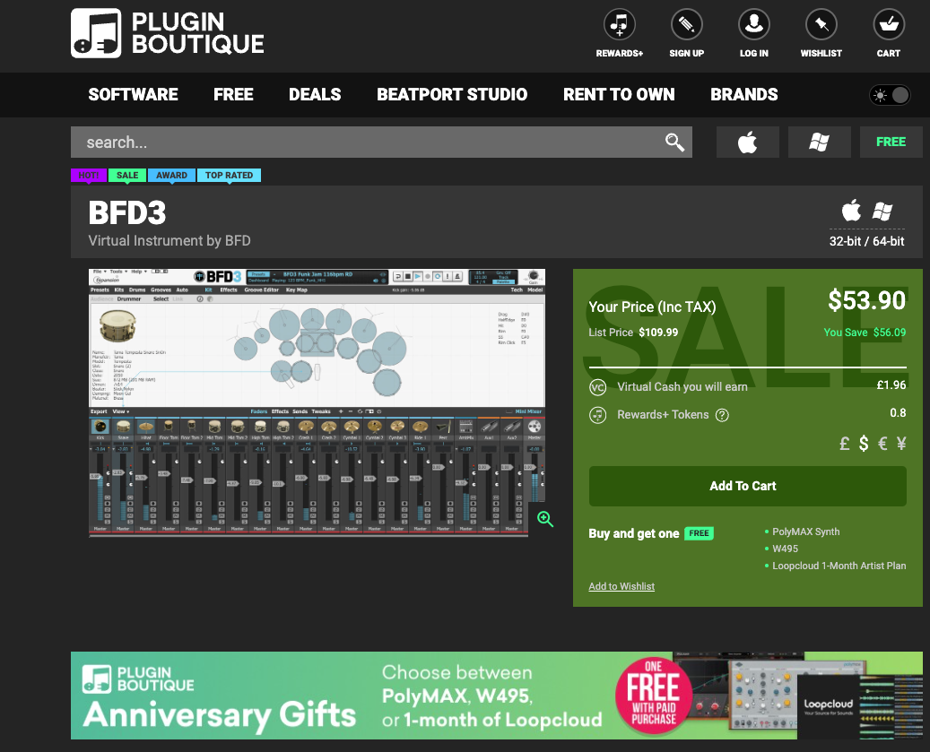The image size is (930, 752).
Task: Click the $53.90 sale price
Action: [866, 300]
